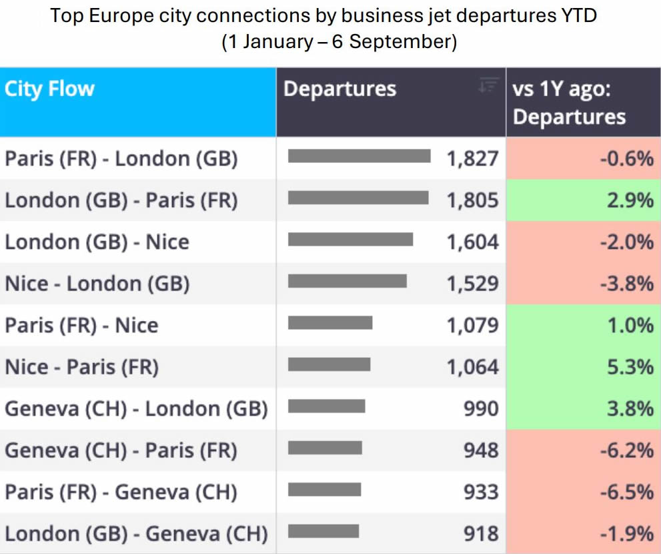Screen dimensions: 661x554
Task: Click the 918 departures value
Action: pos(481,534)
